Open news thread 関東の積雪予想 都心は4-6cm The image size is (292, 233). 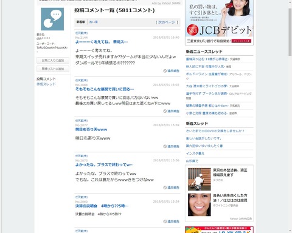coord(207,106)
